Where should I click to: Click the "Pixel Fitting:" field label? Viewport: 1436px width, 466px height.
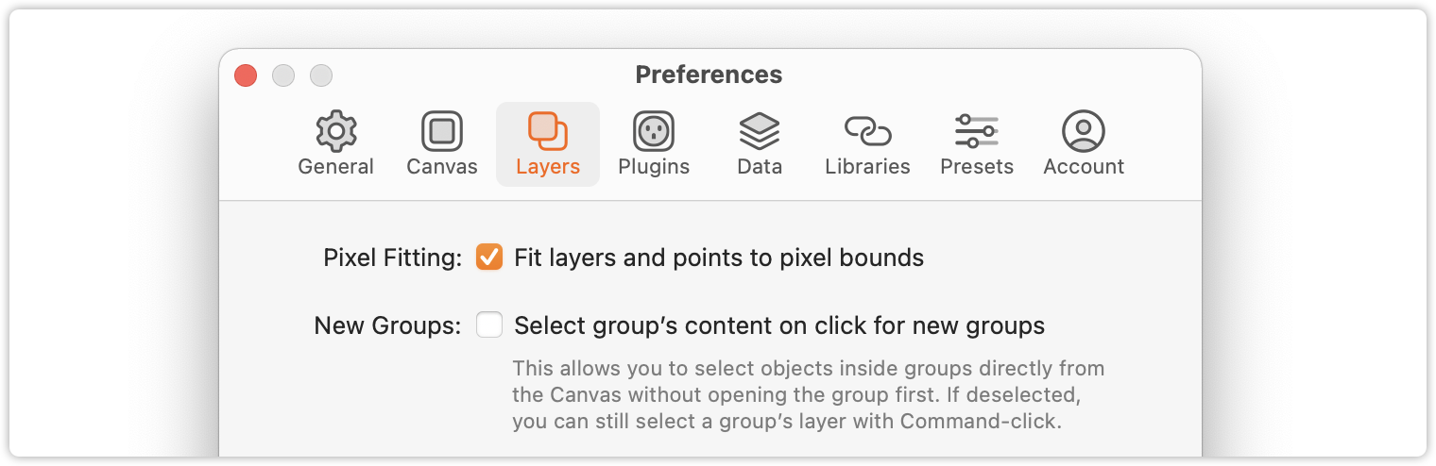pyautogui.click(x=392, y=258)
